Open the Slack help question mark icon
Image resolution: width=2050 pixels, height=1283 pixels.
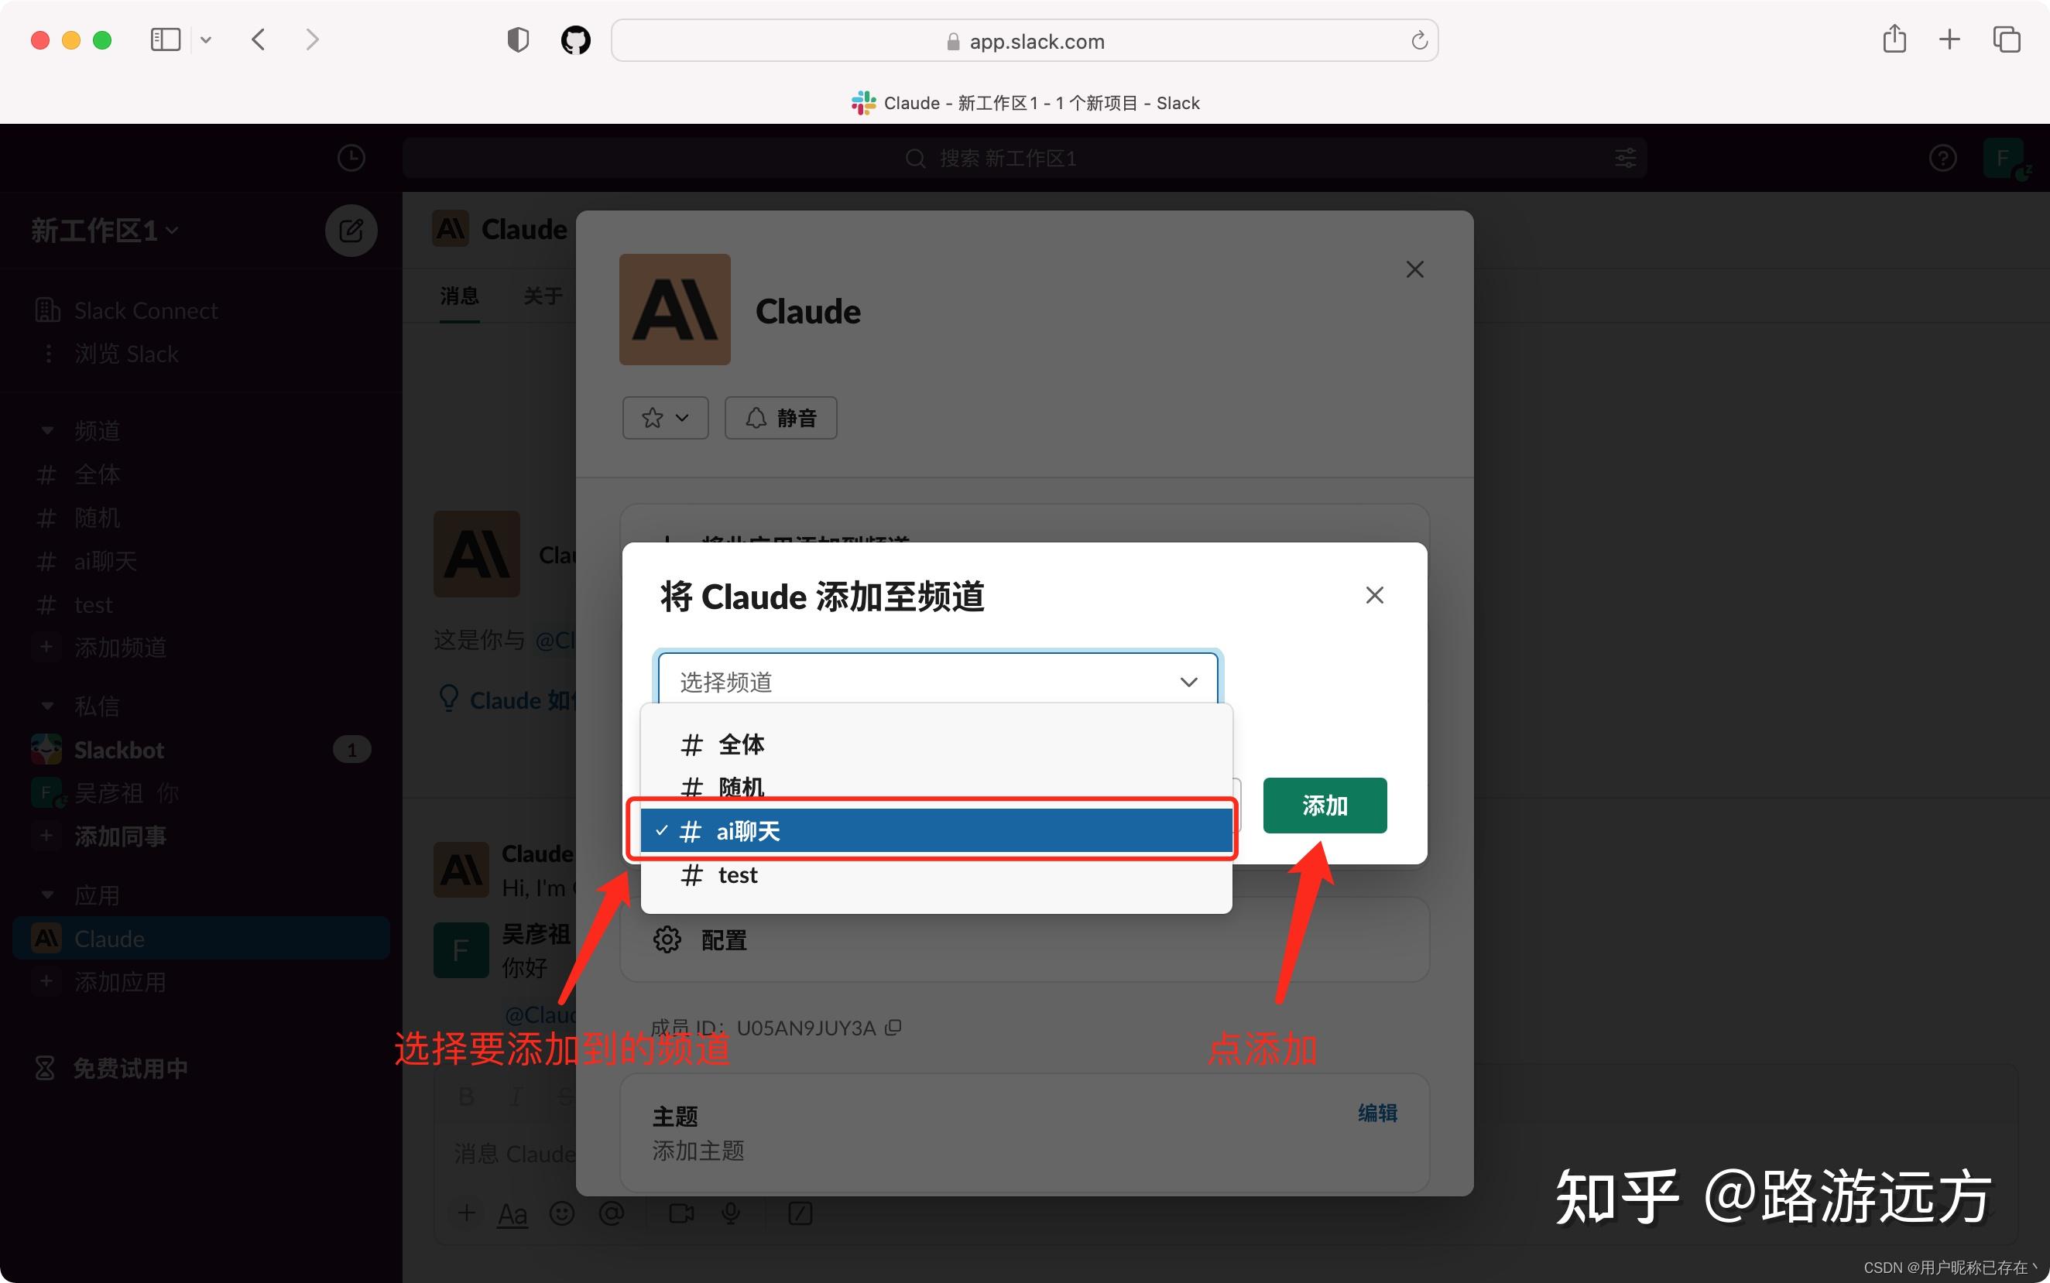(1942, 158)
